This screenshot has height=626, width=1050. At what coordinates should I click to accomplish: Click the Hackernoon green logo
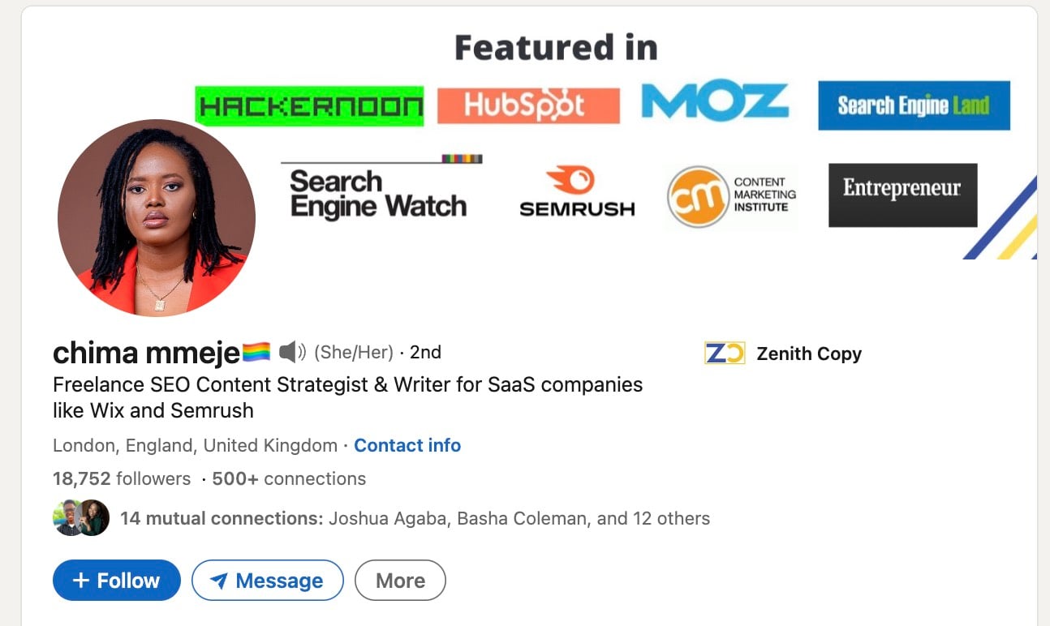pyautogui.click(x=309, y=106)
